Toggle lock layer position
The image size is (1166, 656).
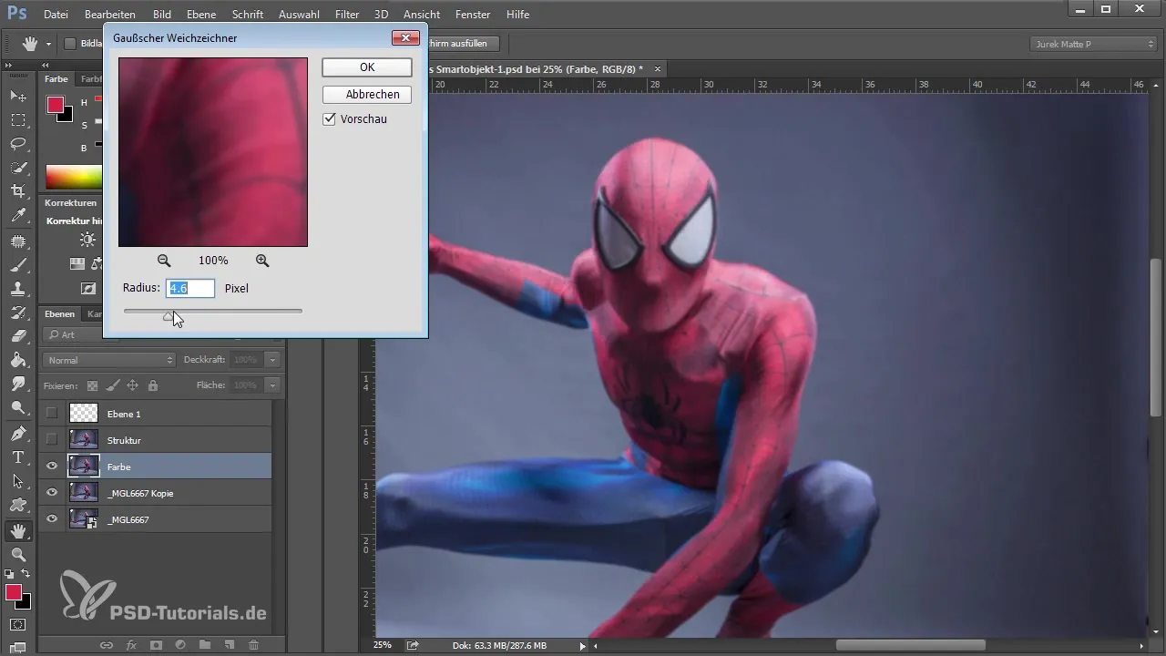tap(132, 385)
